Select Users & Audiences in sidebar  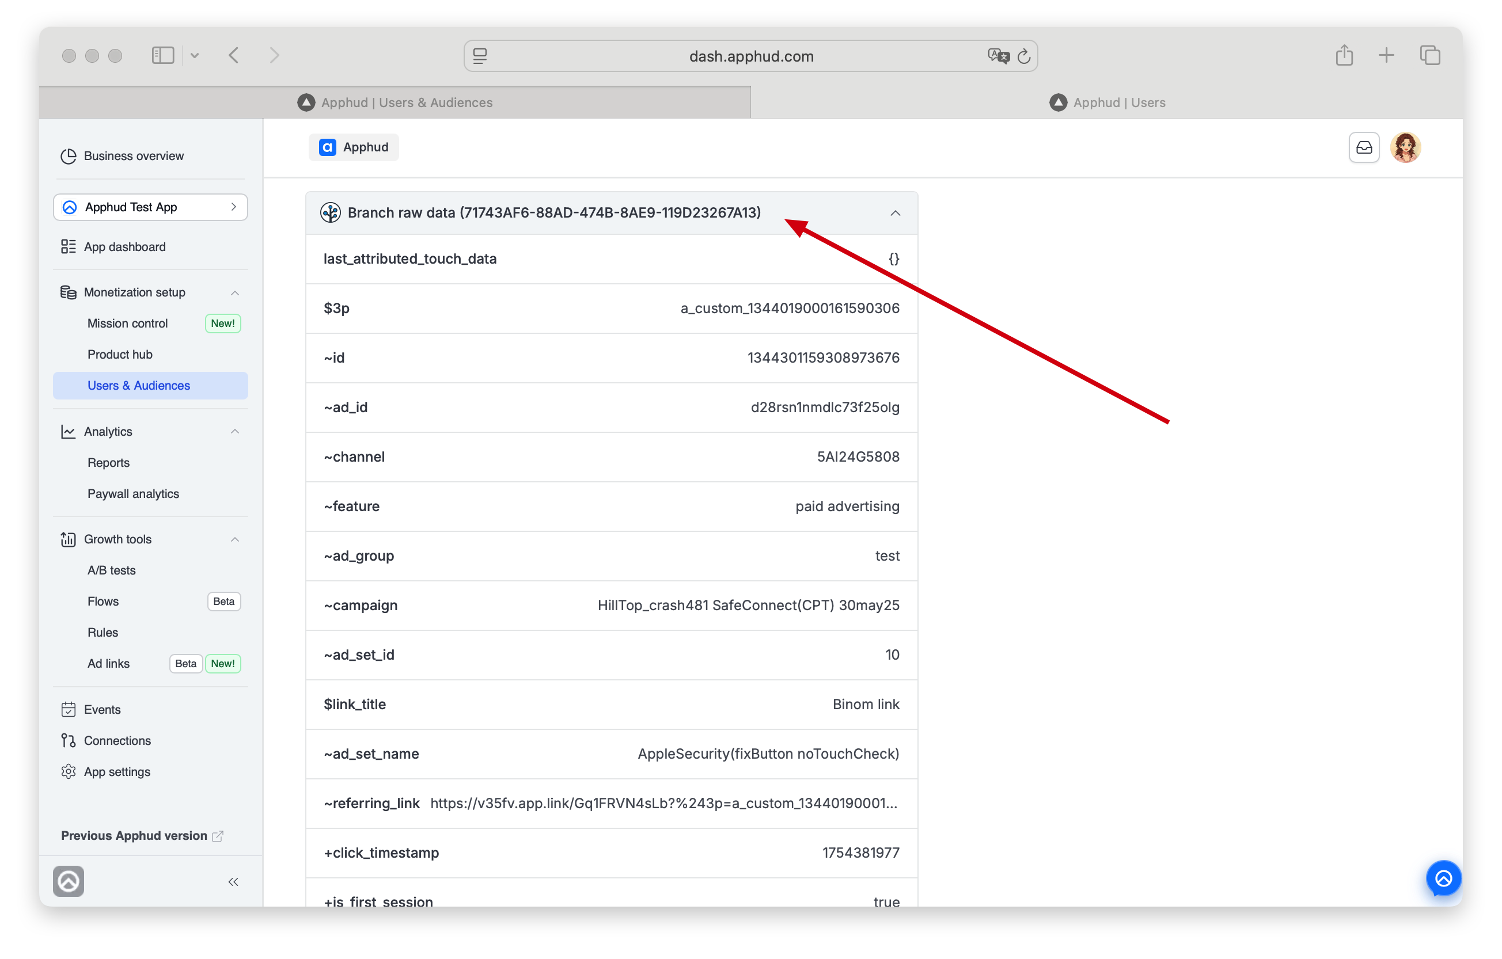click(150, 385)
